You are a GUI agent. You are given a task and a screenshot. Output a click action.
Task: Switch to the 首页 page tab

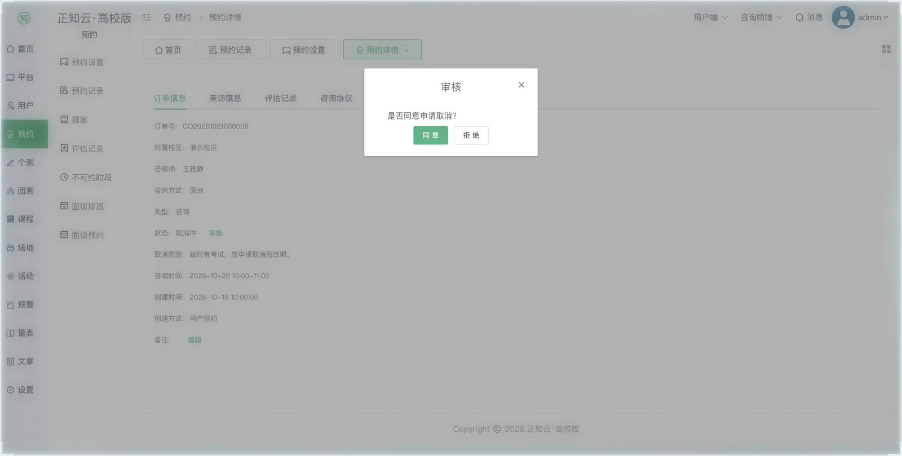pos(168,50)
